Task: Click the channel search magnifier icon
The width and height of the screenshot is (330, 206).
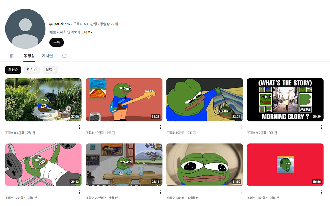Action: (x=64, y=56)
